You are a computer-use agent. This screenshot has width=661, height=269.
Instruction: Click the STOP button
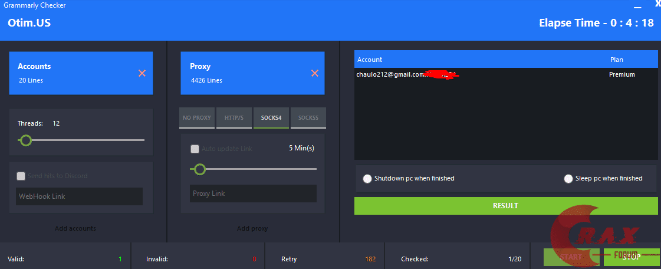(631, 257)
